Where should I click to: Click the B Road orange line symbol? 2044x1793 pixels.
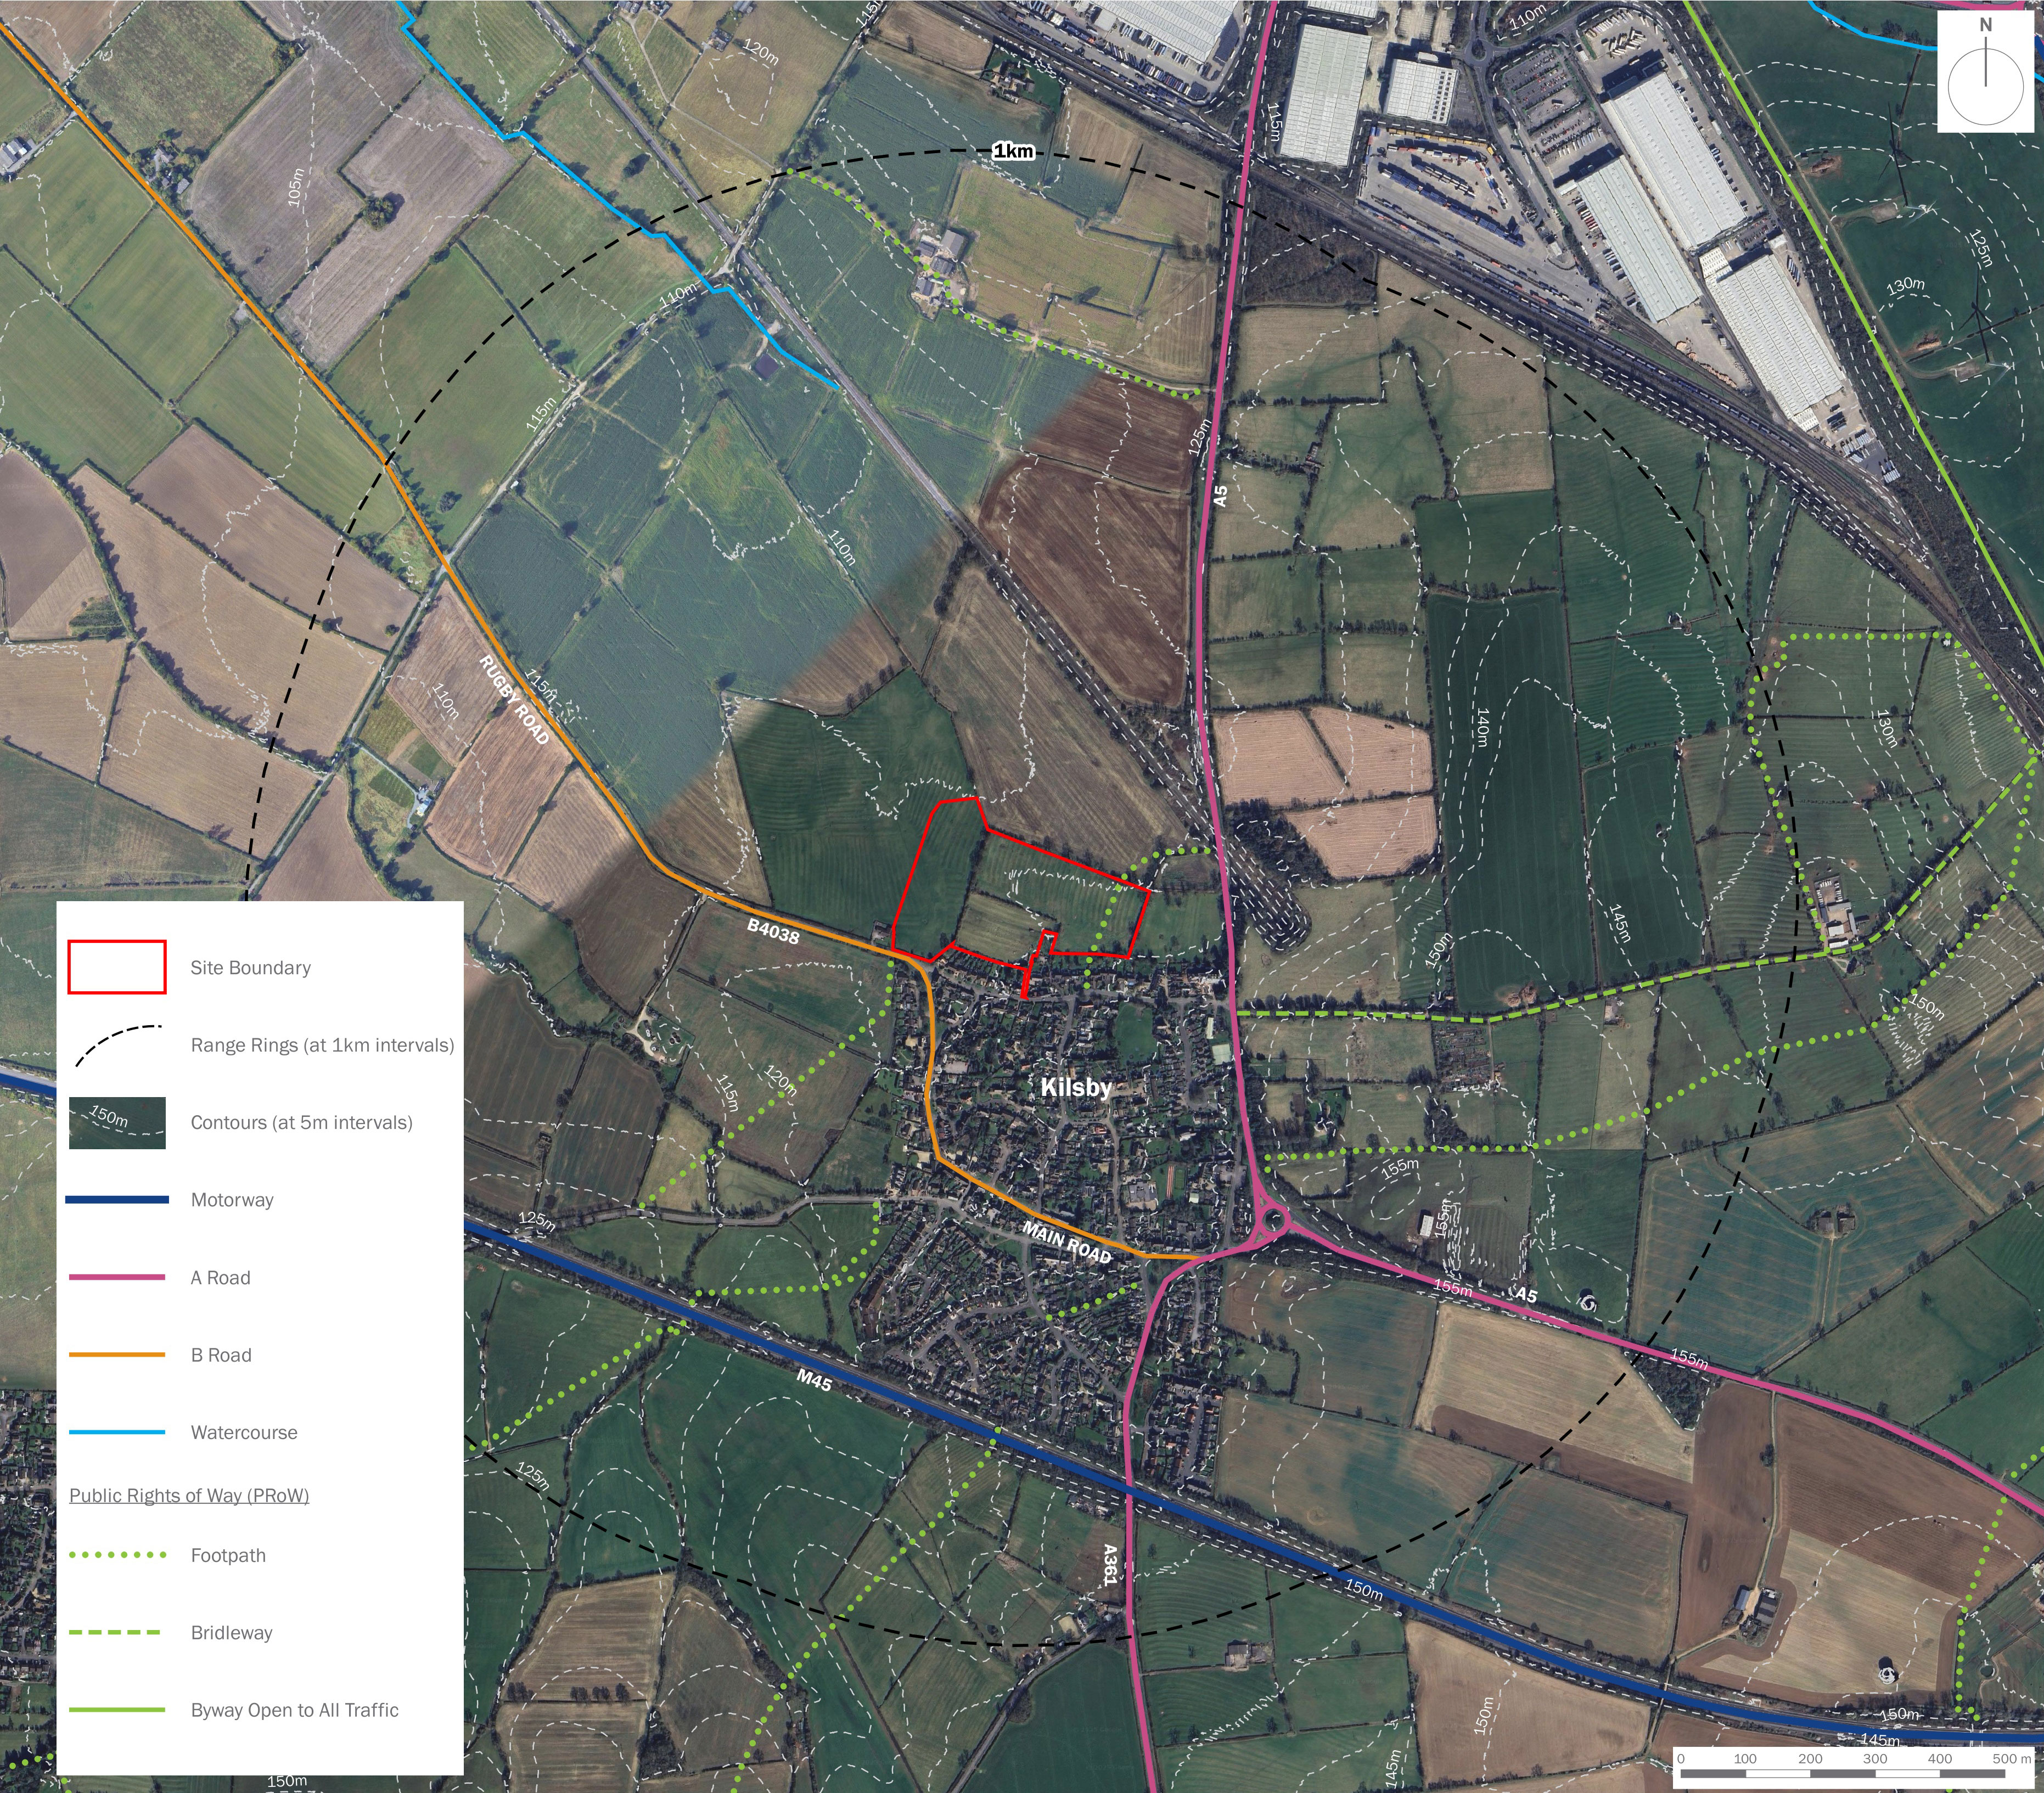[x=116, y=1355]
